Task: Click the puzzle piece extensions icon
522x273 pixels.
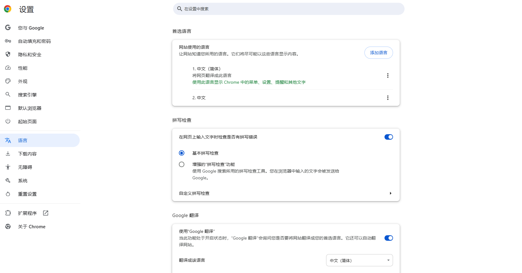Action: click(x=8, y=213)
